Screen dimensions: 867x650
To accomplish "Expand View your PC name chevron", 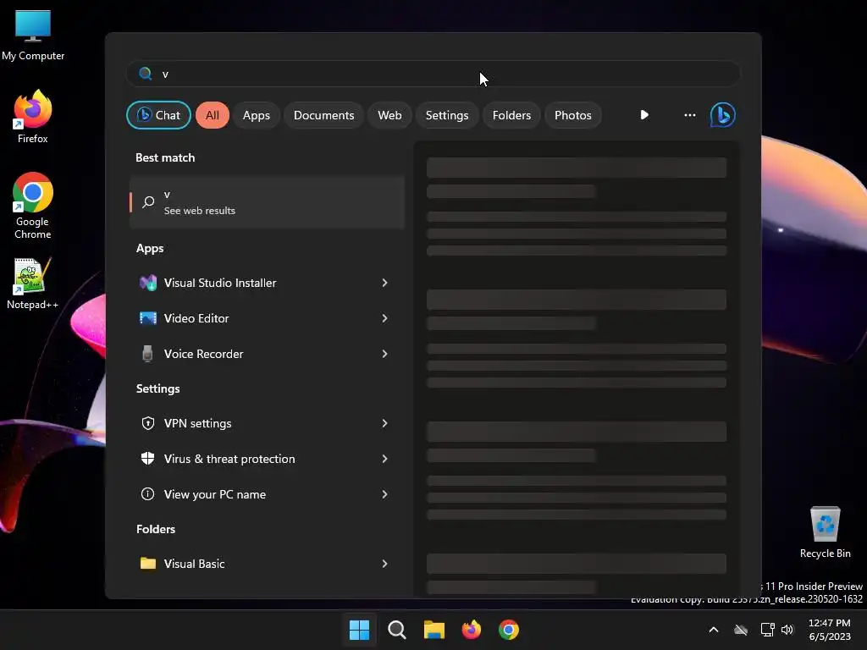I will pos(385,494).
